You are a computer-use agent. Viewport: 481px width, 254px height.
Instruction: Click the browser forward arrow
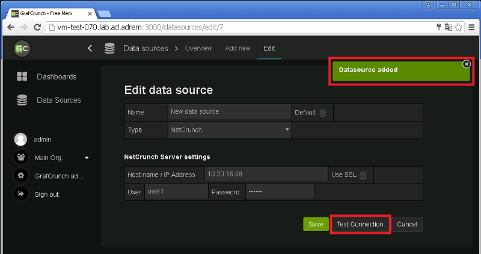(x=24, y=27)
